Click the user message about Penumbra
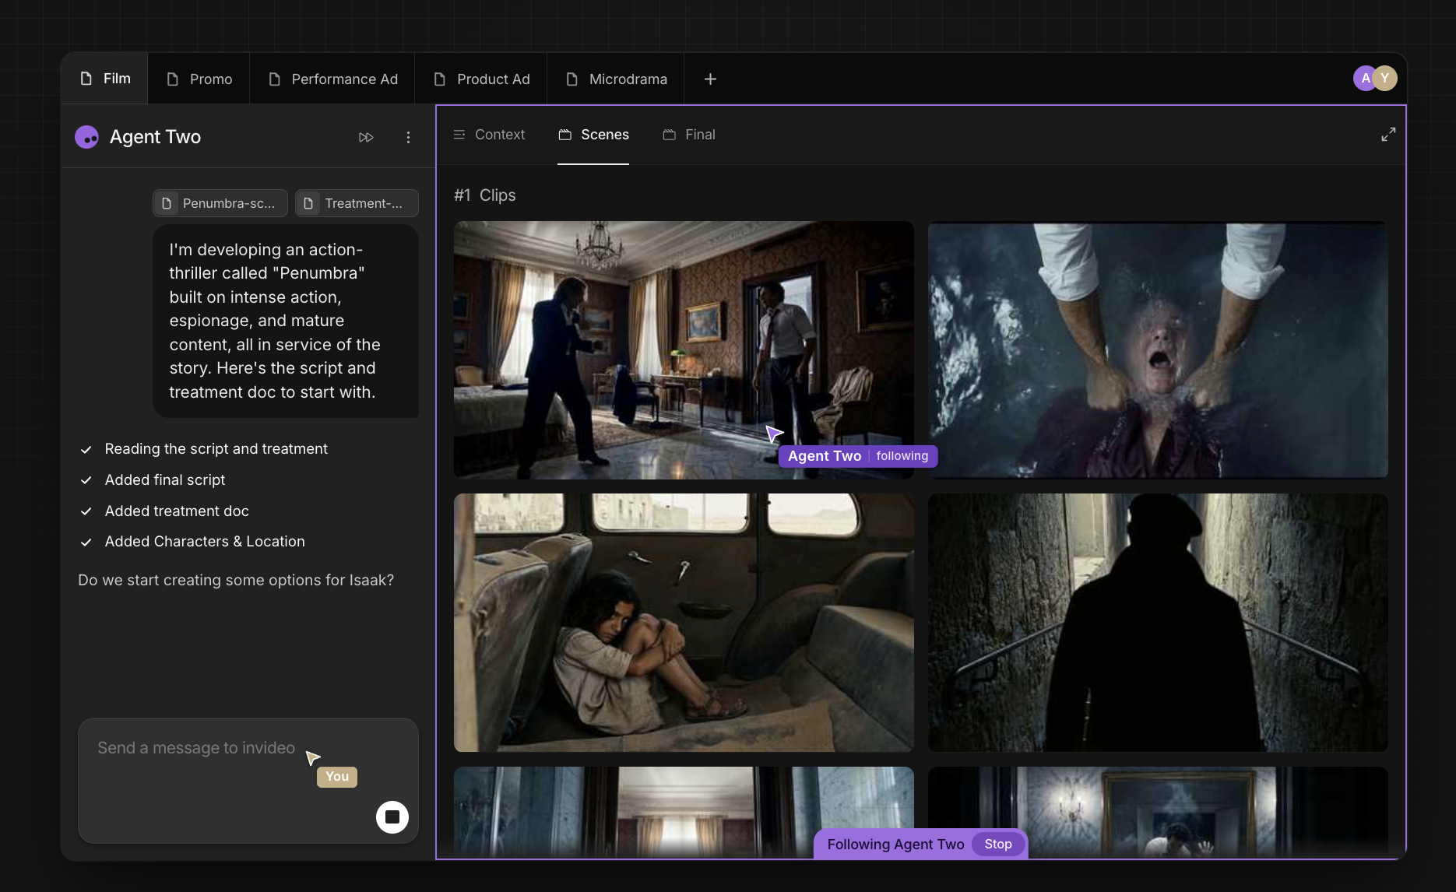This screenshot has width=1456, height=892. tap(286, 321)
